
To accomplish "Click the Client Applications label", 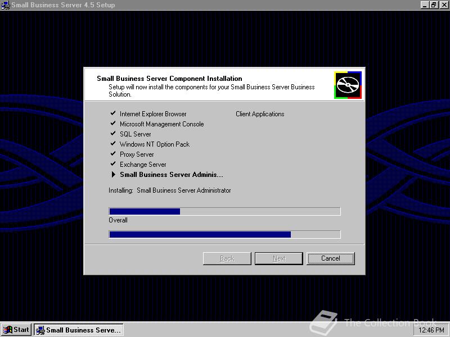I will point(260,113).
